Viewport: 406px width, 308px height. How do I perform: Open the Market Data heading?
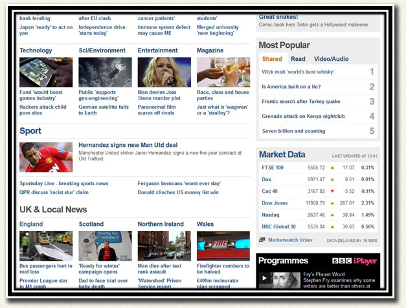pos(282,155)
